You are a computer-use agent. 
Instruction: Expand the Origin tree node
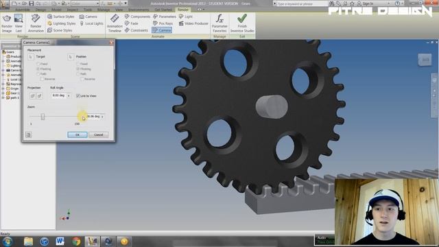coord(3,89)
